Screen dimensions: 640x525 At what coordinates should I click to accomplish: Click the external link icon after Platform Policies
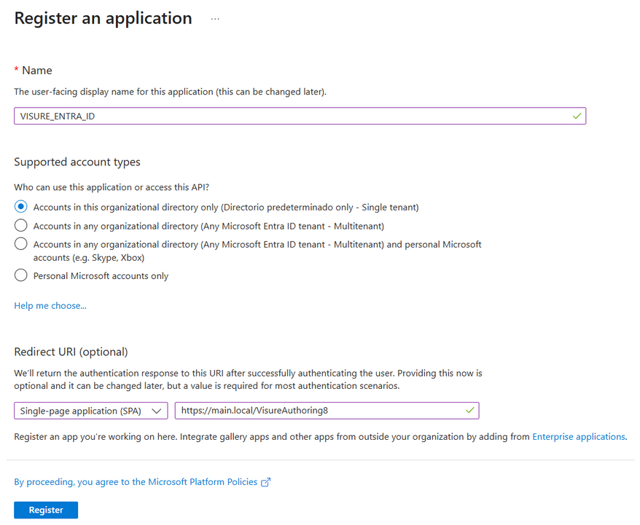pyautogui.click(x=266, y=482)
